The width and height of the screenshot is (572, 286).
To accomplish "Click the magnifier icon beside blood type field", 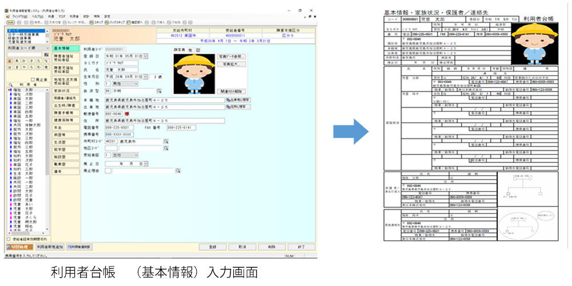I will click(x=159, y=91).
